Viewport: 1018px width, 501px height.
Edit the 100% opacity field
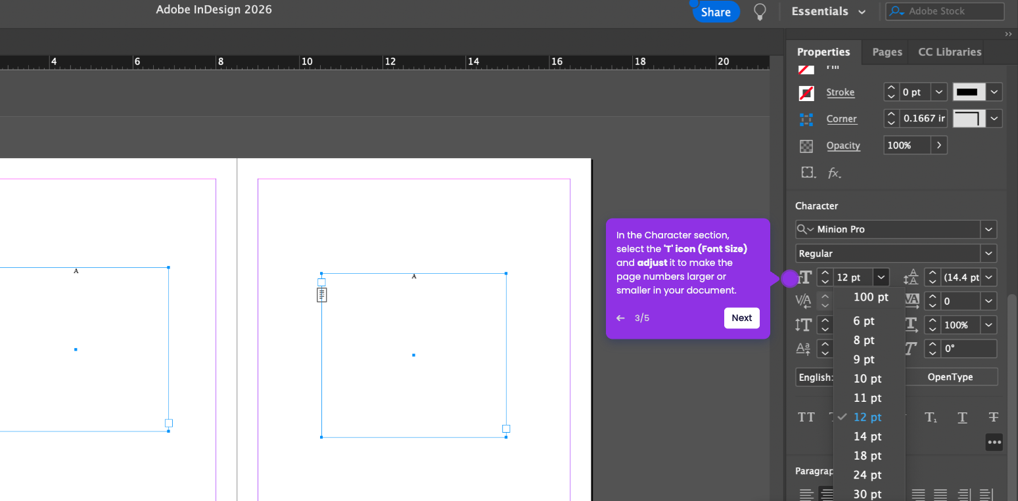(908, 145)
